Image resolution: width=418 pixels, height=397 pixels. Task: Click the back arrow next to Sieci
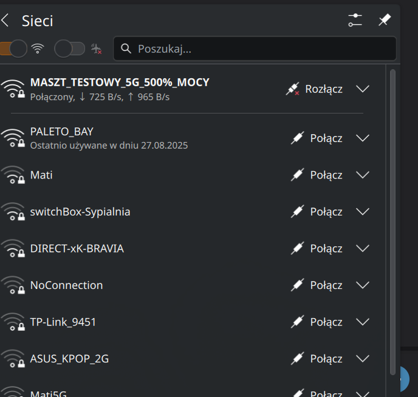(5, 21)
